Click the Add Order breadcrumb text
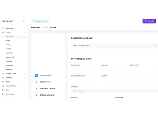Viewport: 158px width, 118px height. pos(53,27)
